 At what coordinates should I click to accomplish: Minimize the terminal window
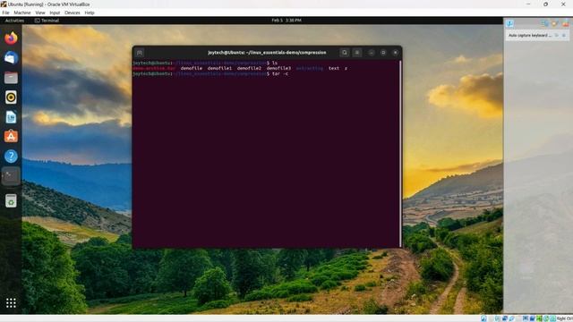[x=372, y=53]
